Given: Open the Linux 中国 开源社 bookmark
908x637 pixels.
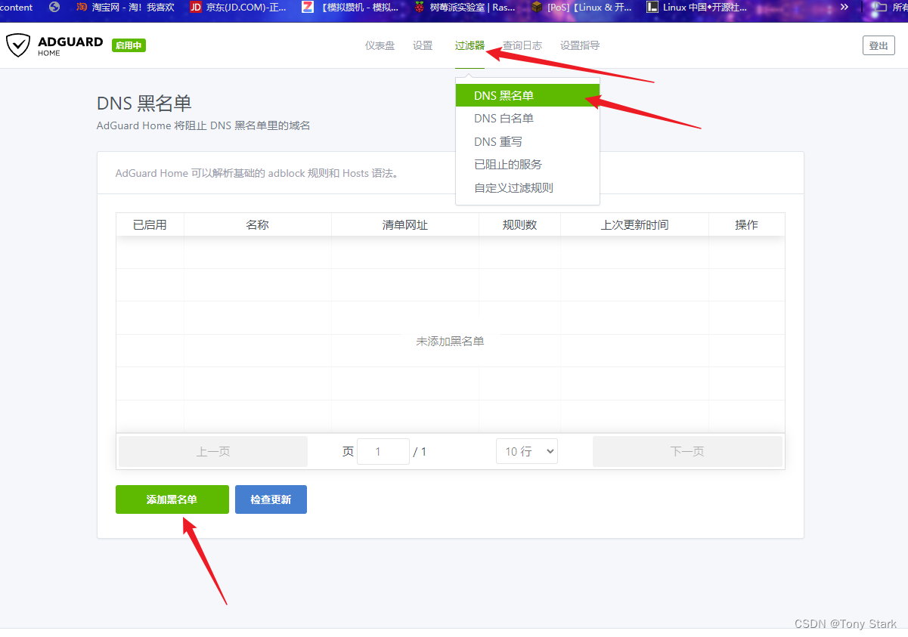Looking at the screenshot, I should pos(697,8).
